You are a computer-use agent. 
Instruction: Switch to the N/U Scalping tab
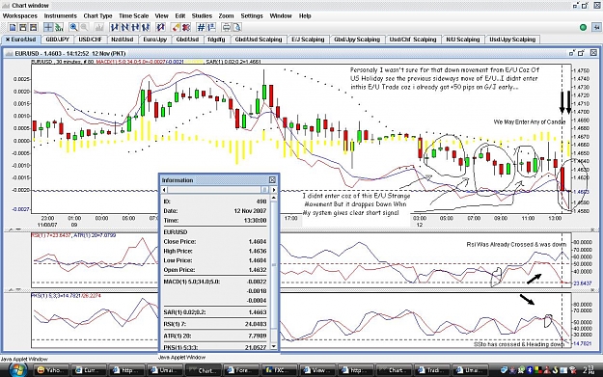pos(463,40)
